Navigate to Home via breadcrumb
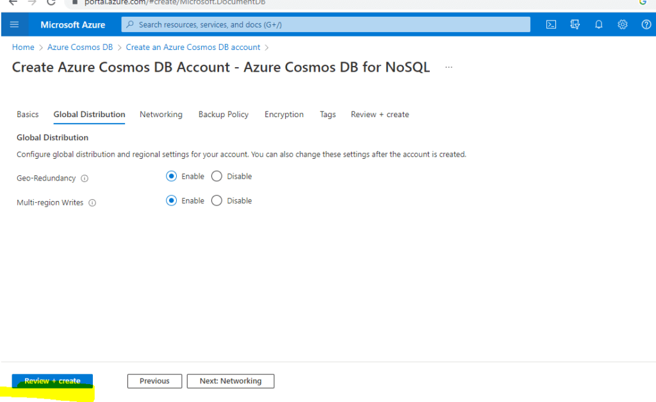Image resolution: width=656 pixels, height=402 pixels. [23, 47]
